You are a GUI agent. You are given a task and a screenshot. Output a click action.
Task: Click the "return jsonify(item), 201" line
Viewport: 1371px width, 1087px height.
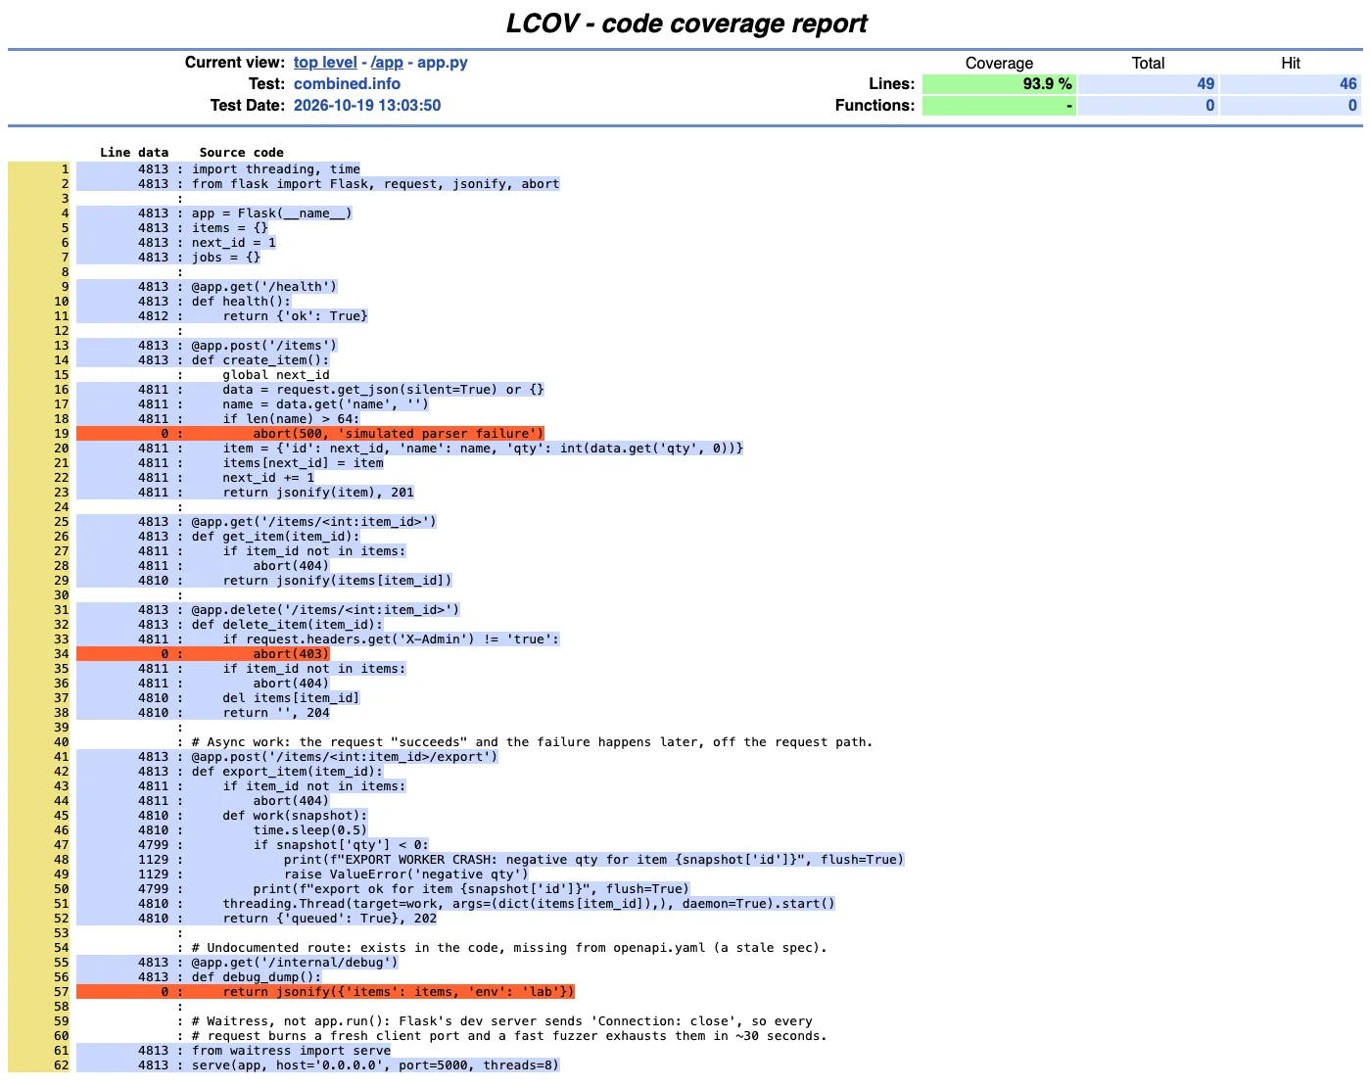click(x=318, y=493)
